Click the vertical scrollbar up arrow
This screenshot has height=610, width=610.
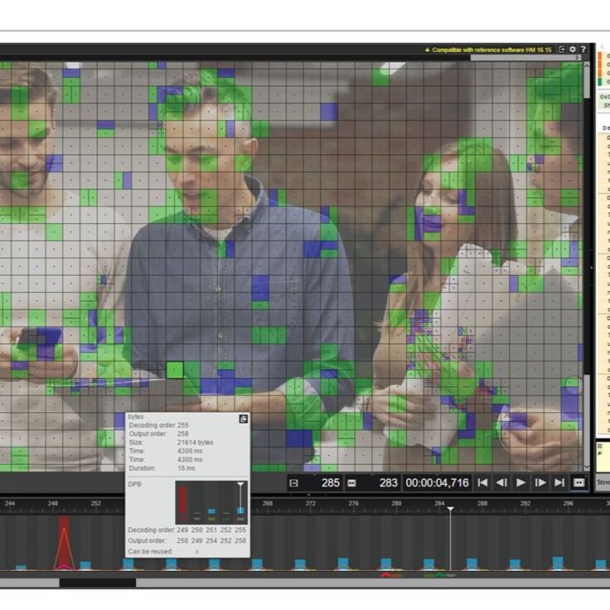point(587,65)
